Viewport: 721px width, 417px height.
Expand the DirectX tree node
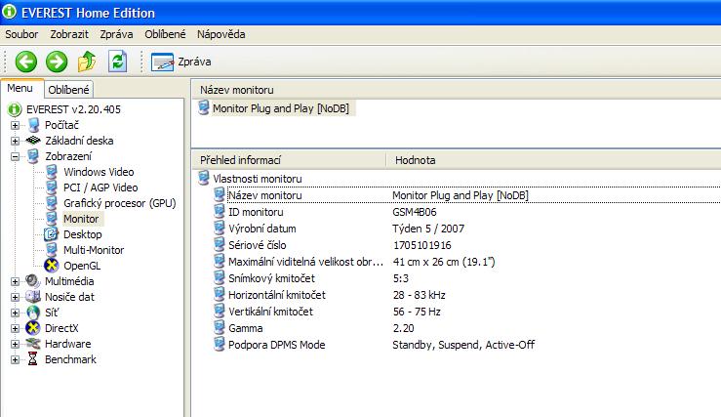(x=16, y=329)
